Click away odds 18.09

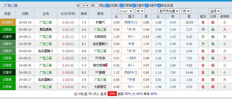[x=189, y=23]
